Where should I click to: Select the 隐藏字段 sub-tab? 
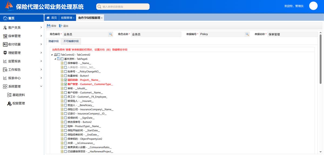(53, 41)
